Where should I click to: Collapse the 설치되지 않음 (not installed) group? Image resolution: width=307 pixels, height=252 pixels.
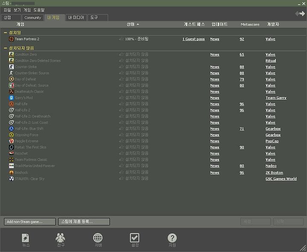click(5, 48)
